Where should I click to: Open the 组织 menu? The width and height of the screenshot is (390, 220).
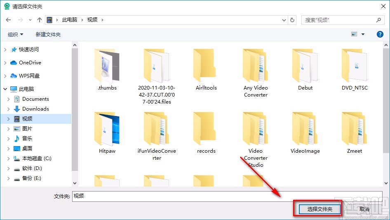[x=15, y=34]
